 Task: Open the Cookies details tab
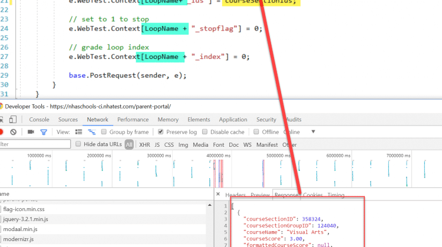pyautogui.click(x=312, y=195)
